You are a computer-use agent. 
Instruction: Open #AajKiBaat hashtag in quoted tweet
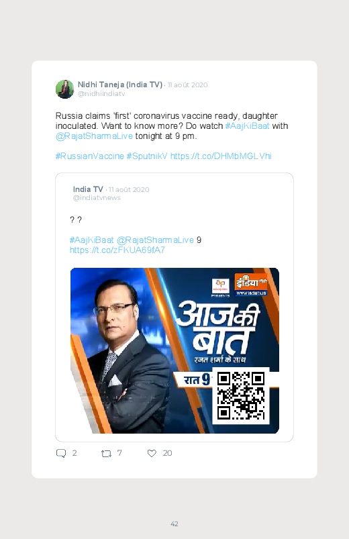pos(91,240)
